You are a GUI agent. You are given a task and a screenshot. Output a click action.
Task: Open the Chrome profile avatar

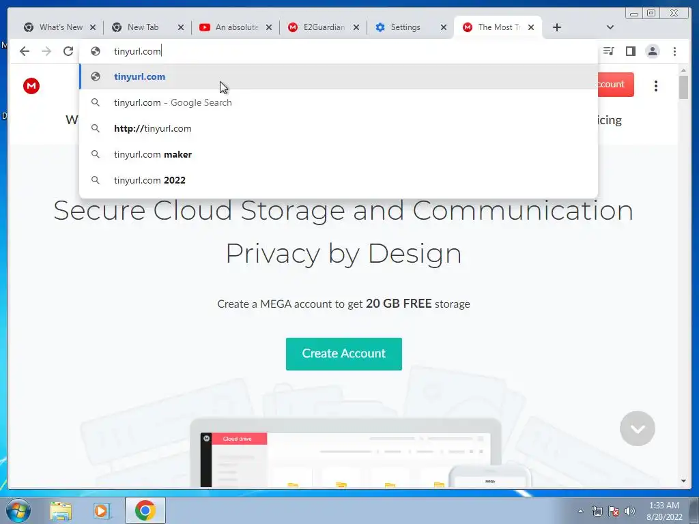653,51
